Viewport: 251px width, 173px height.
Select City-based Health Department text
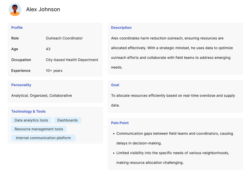pos(72,60)
